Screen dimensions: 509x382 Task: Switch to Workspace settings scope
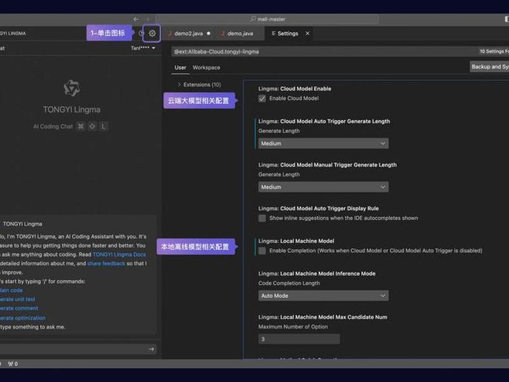coord(206,67)
